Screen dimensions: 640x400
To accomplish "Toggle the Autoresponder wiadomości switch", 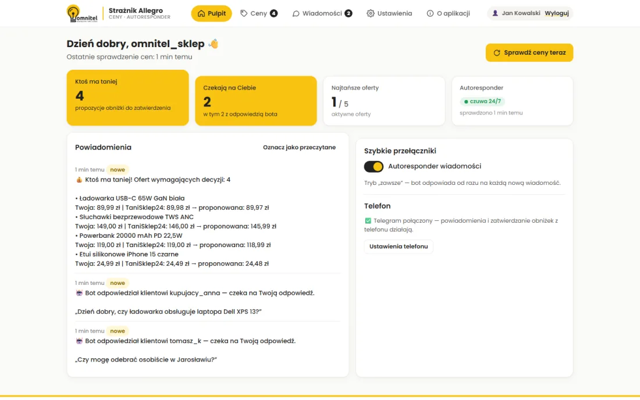I will point(374,166).
